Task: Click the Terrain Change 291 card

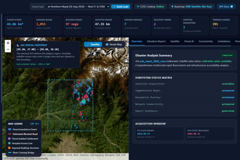Action: [x=224, y=25]
